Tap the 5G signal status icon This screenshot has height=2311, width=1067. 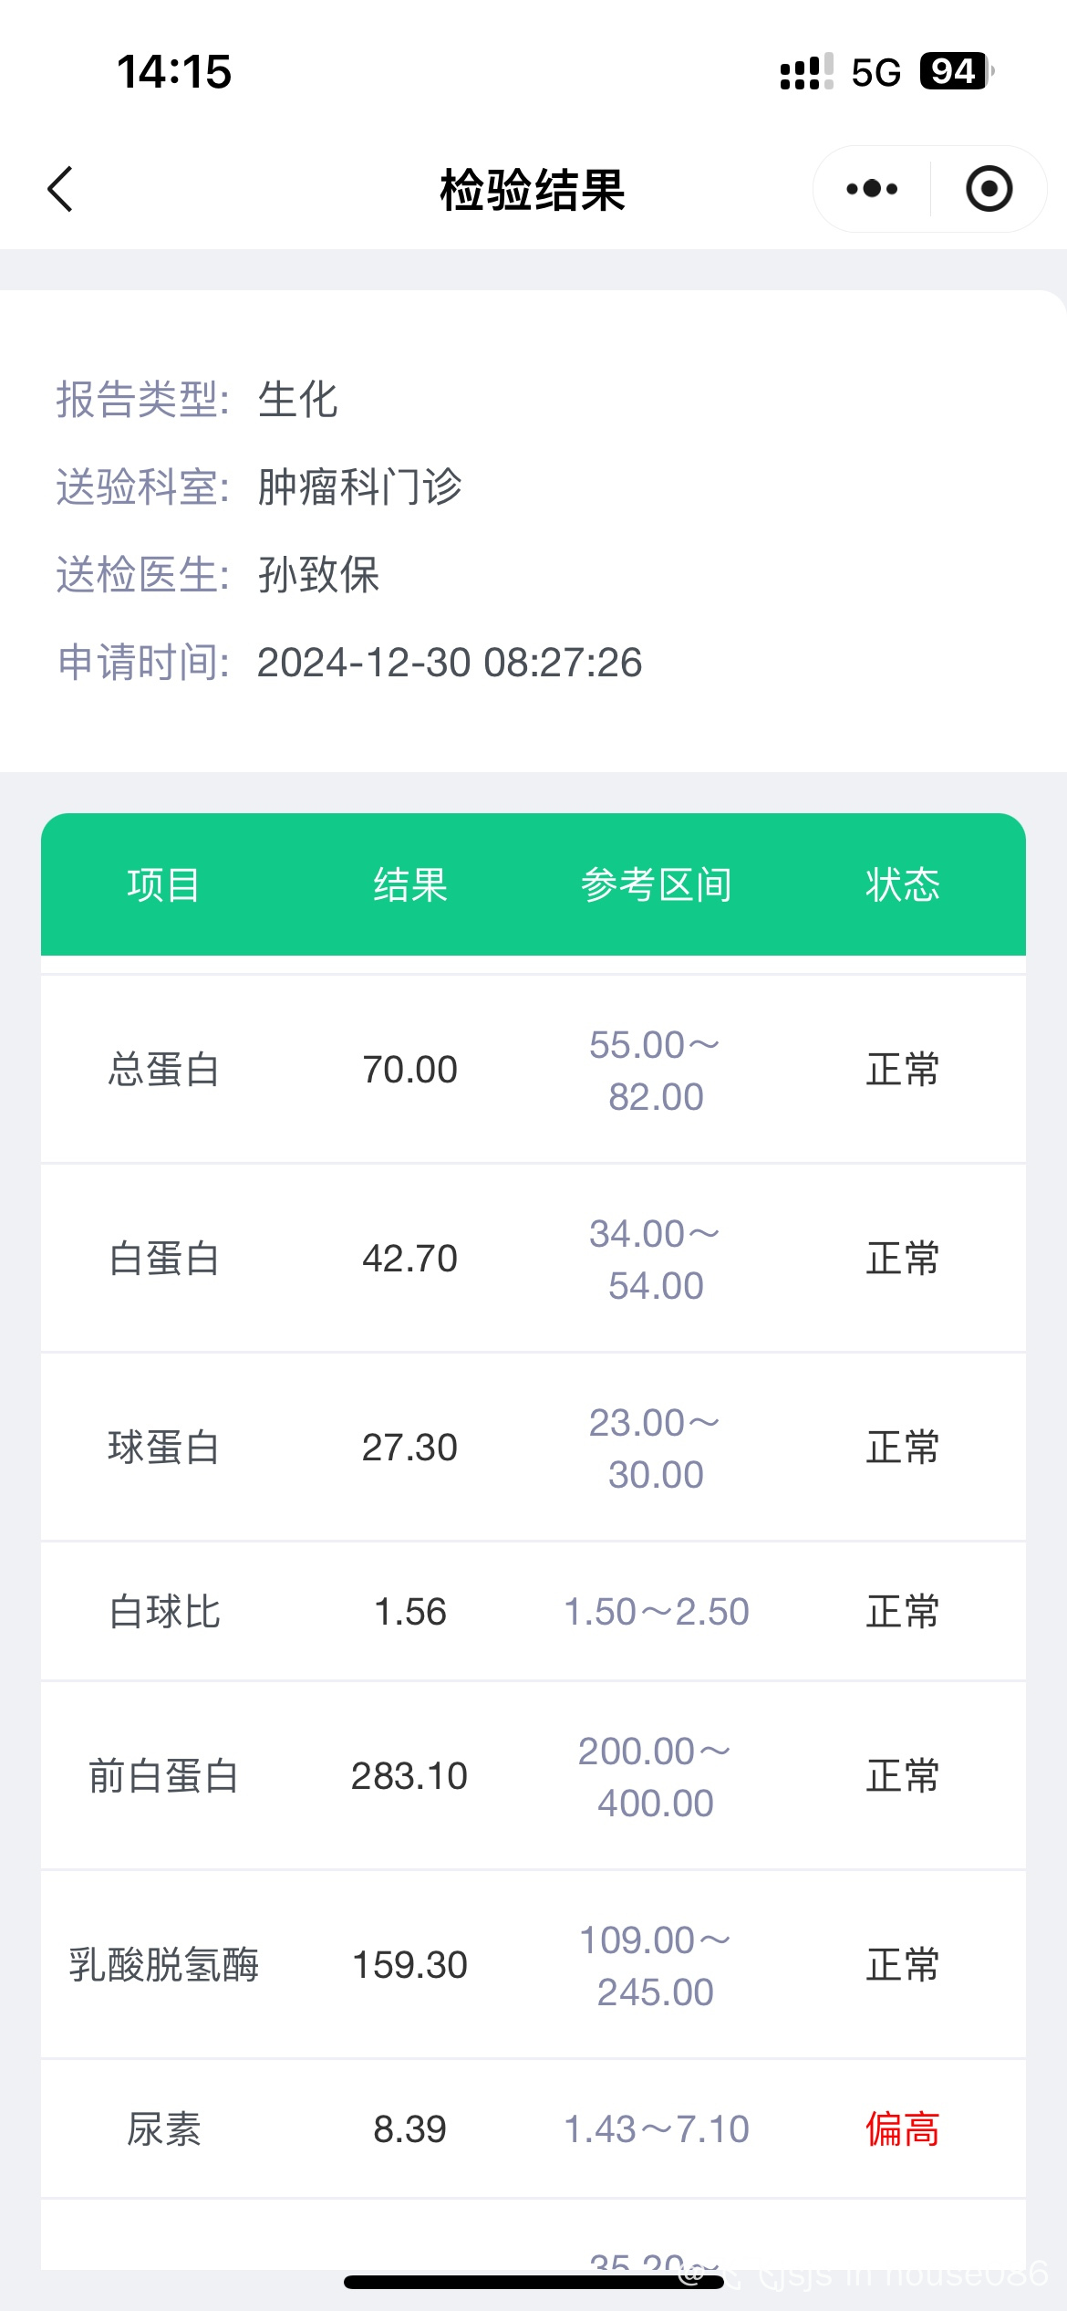[875, 72]
